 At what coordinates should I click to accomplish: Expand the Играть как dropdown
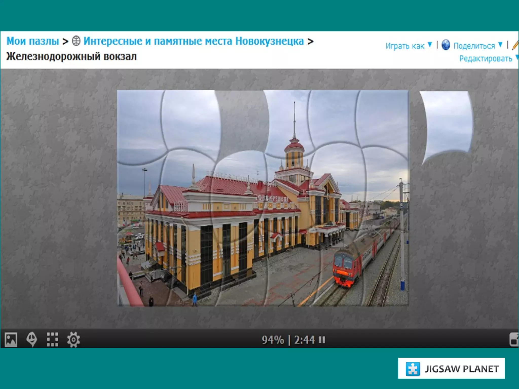(409, 46)
